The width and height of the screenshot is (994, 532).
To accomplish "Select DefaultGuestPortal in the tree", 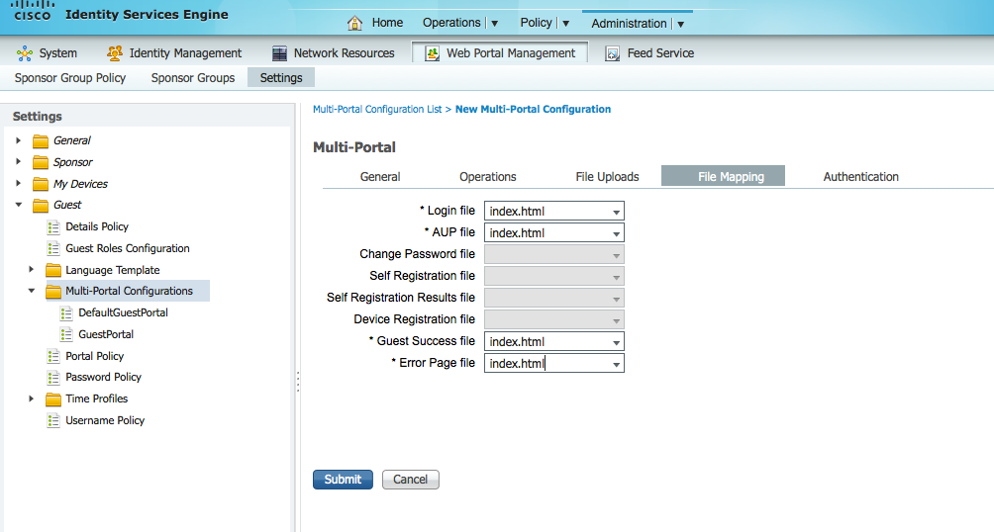I will coord(123,312).
